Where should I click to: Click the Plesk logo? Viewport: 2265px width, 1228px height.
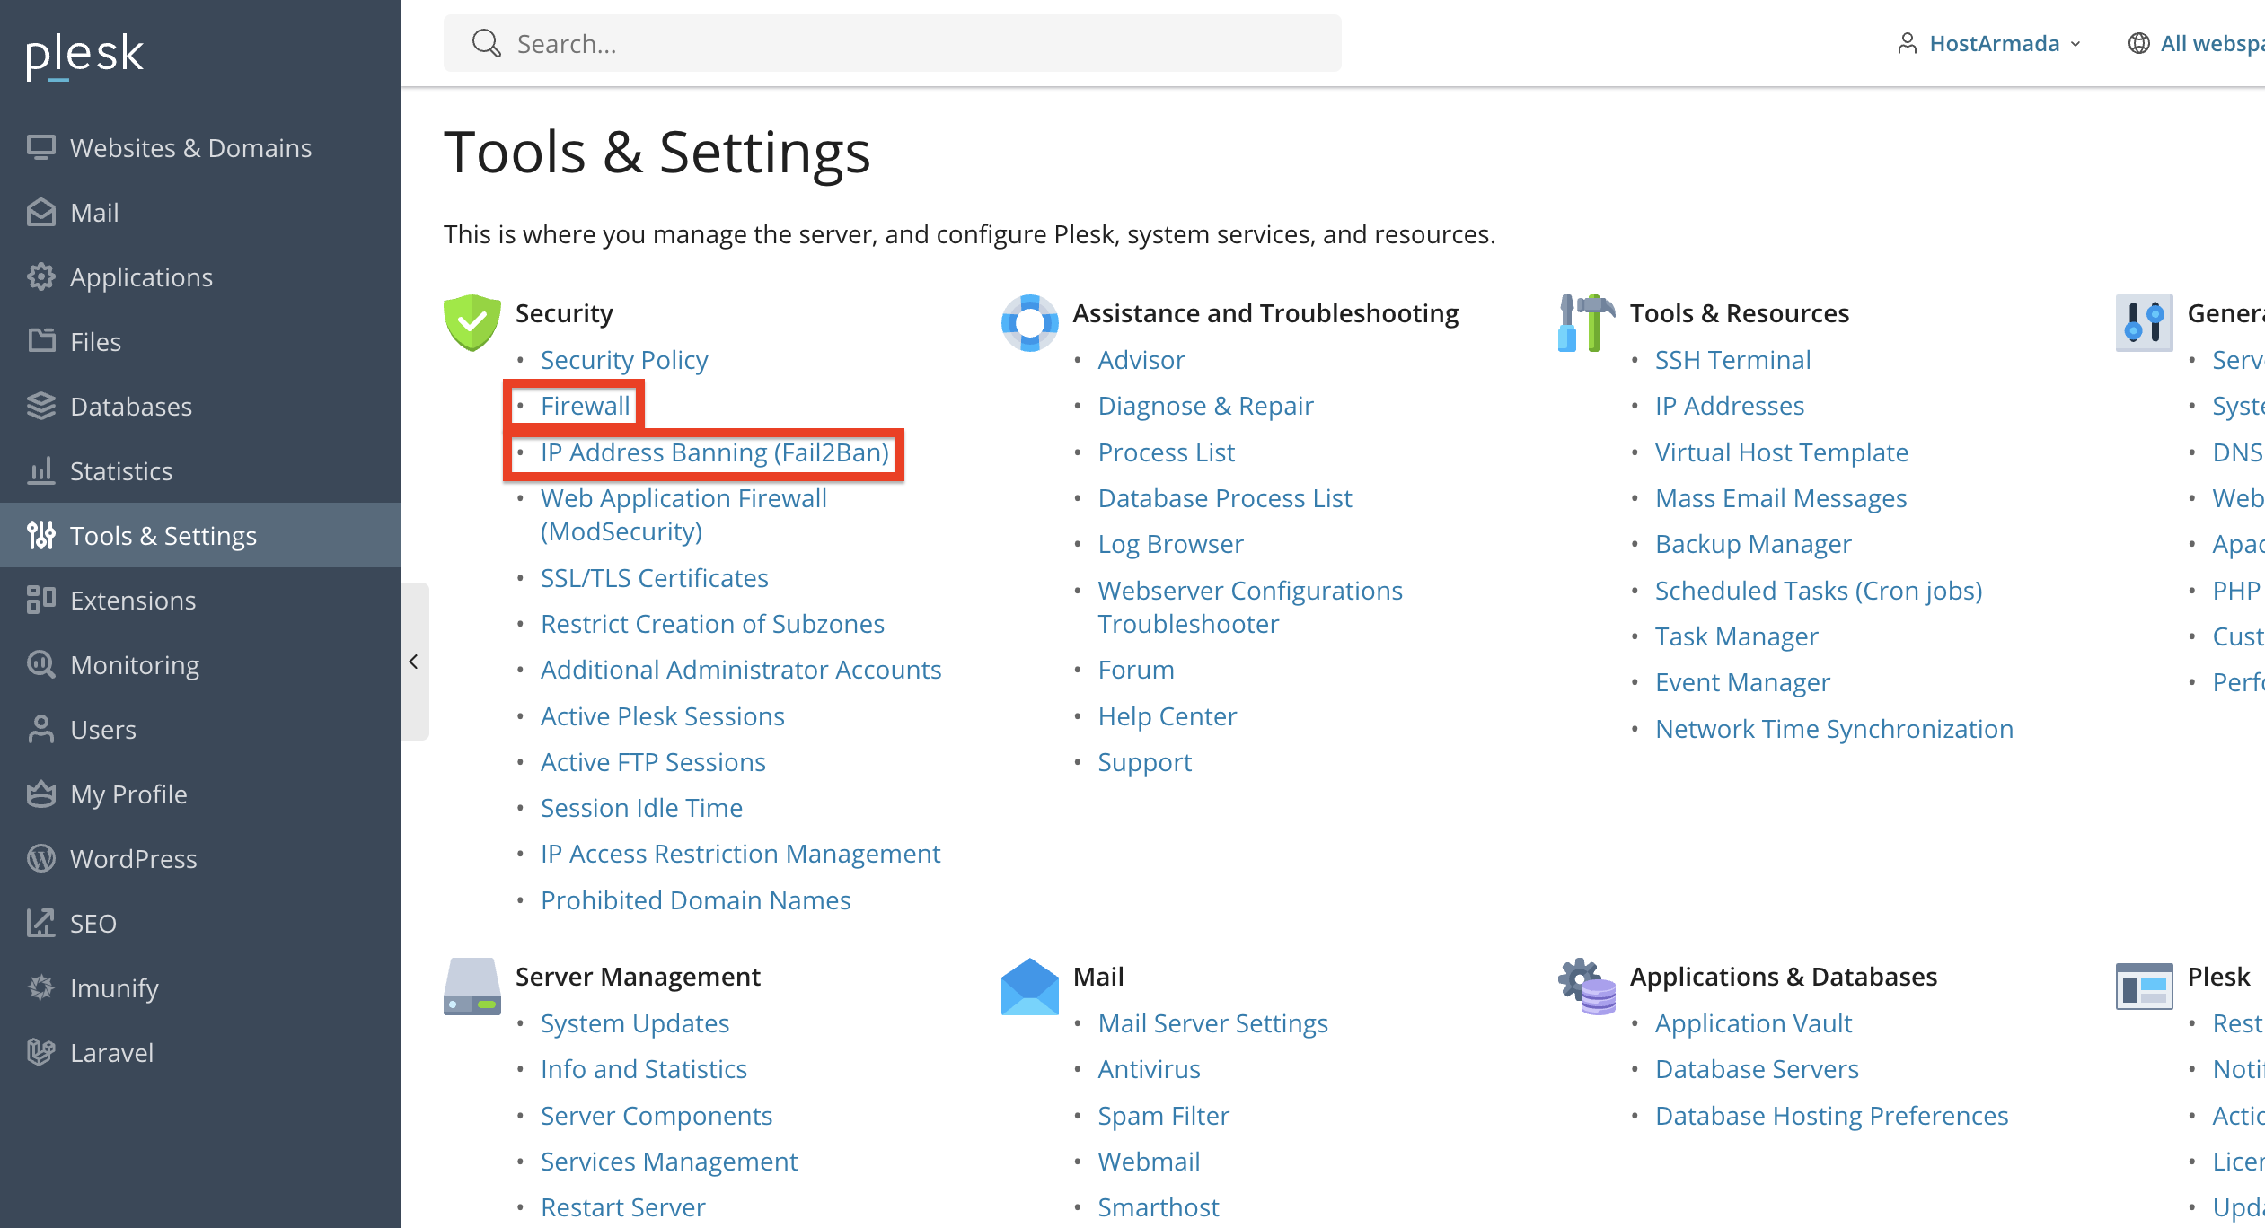[84, 56]
